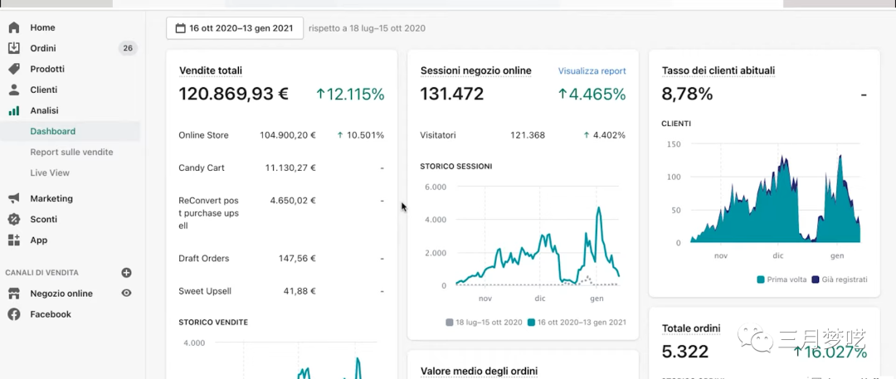Screen dimensions: 896x379
Task: Click the Ordini inbox icon
Action: [x=14, y=48]
